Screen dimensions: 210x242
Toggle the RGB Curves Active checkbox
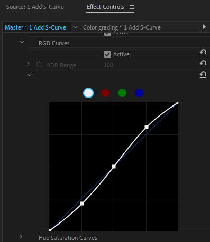(107, 54)
